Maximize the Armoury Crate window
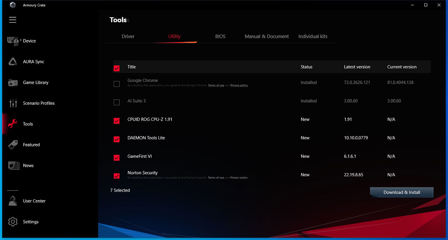The height and width of the screenshot is (240, 448). tap(426, 5)
